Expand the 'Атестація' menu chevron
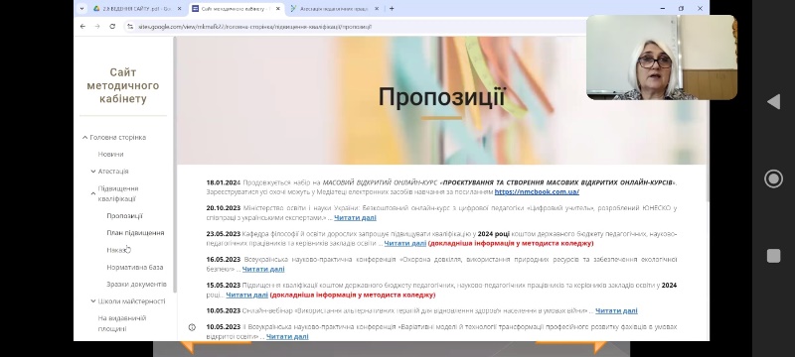This screenshot has height=357, width=795. click(93, 171)
